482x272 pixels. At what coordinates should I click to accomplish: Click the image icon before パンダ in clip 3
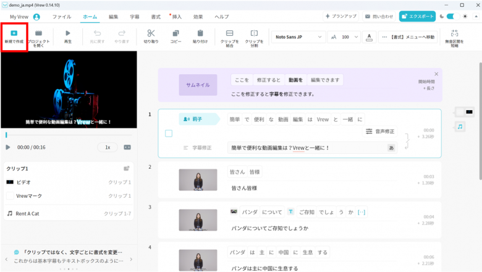click(234, 212)
